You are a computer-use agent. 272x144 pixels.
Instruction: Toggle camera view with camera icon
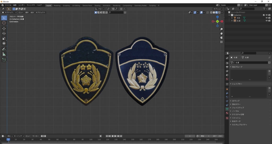pyautogui.click(x=221, y=38)
